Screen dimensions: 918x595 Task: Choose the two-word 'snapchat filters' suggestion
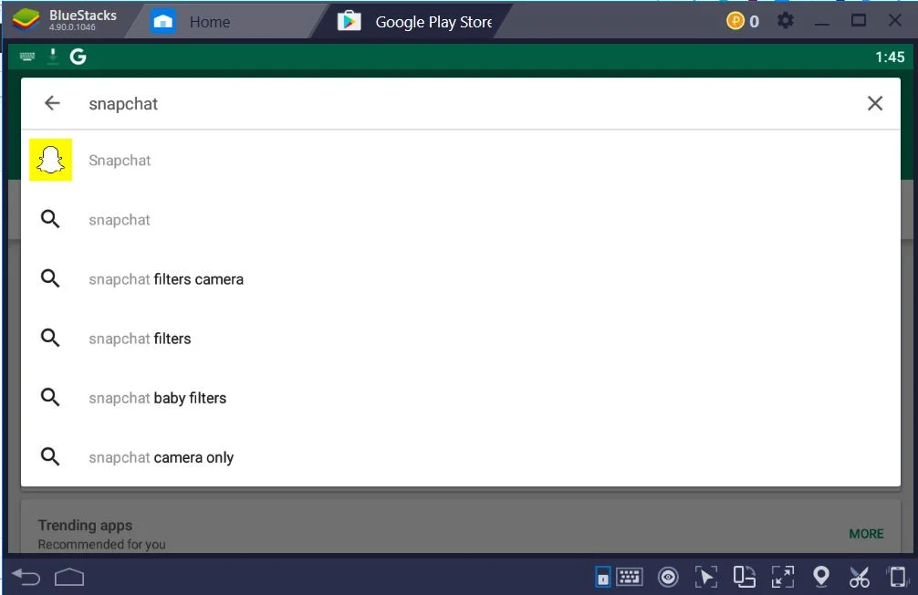click(461, 339)
